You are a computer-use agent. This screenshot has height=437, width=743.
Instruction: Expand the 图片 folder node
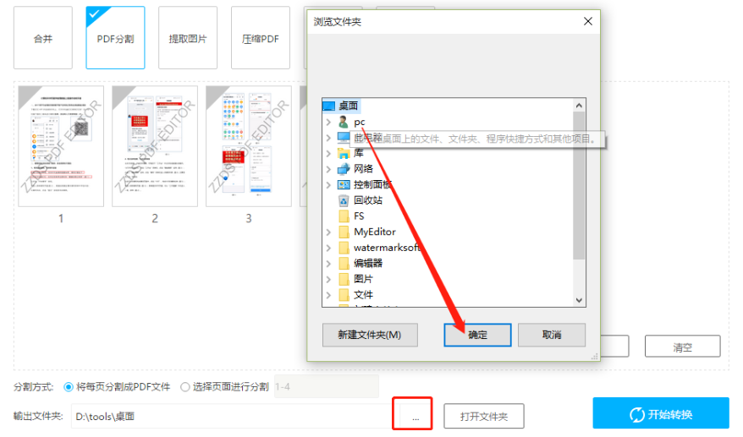click(328, 279)
